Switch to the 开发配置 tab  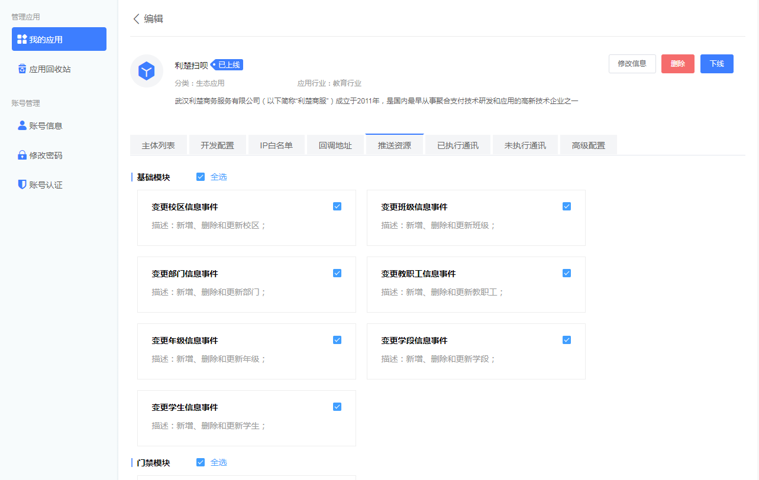217,144
